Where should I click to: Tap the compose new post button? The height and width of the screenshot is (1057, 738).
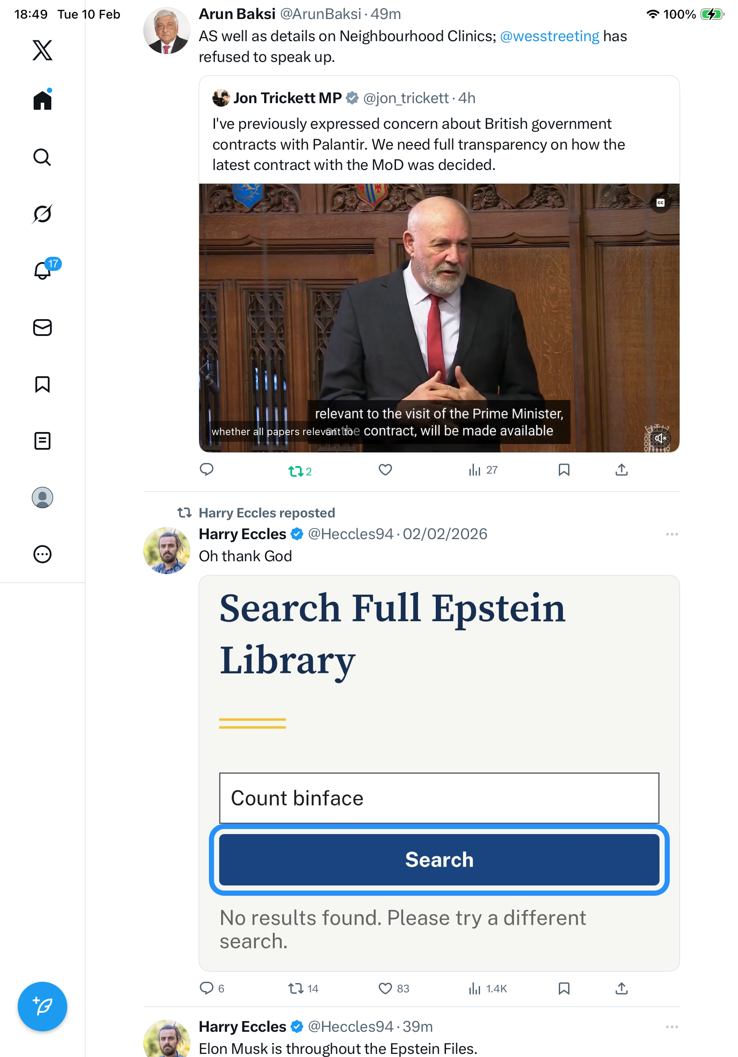pyautogui.click(x=42, y=1006)
